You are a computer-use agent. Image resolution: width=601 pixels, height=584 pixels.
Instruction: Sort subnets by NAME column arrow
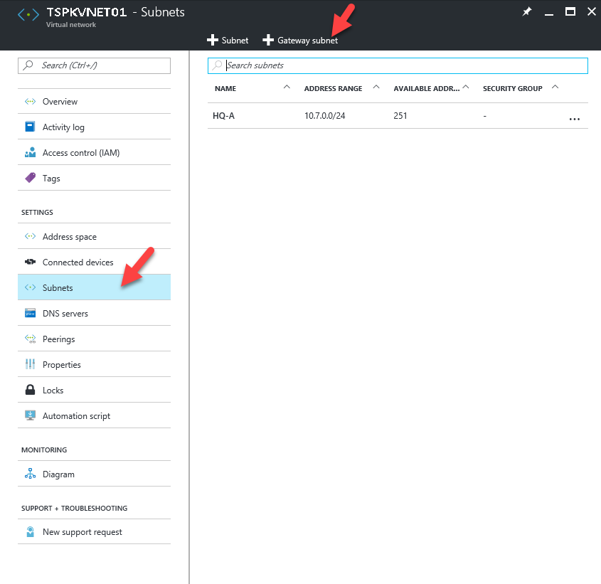pos(287,87)
